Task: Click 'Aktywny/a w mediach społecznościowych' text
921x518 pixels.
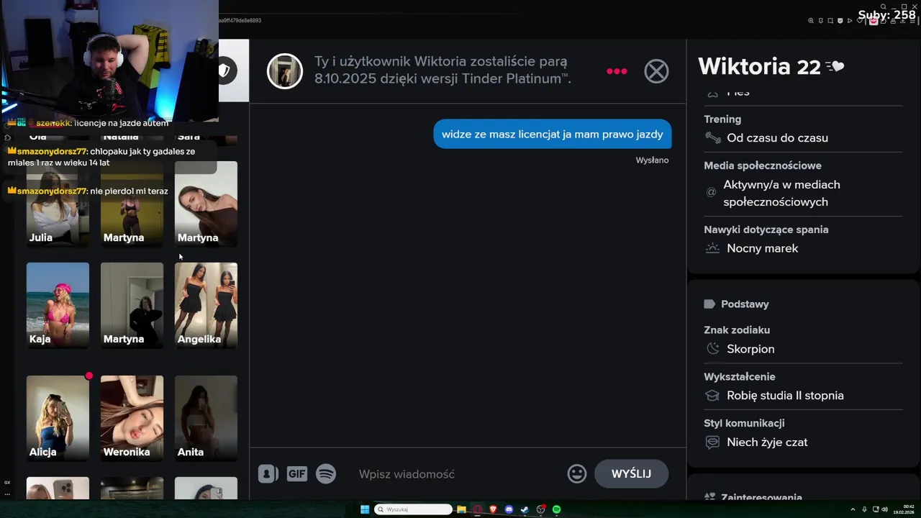Action: pyautogui.click(x=781, y=194)
